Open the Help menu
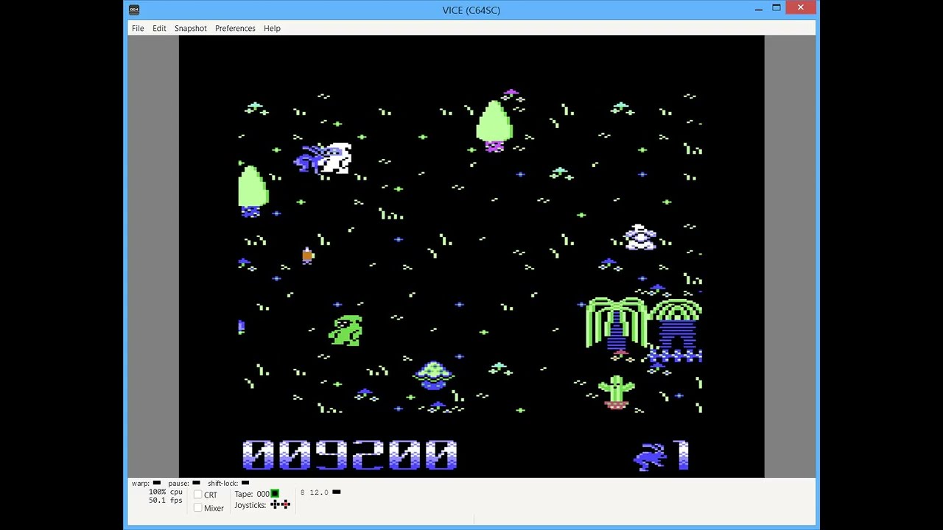 (272, 28)
